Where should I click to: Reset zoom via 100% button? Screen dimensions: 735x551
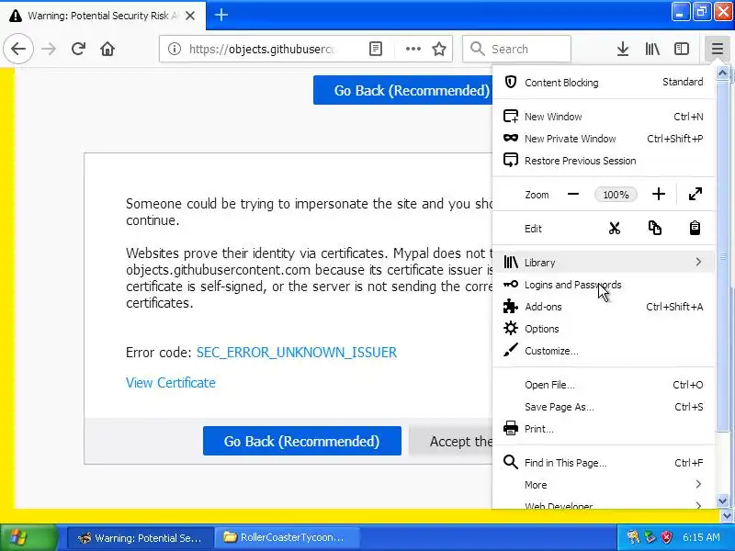pos(616,195)
